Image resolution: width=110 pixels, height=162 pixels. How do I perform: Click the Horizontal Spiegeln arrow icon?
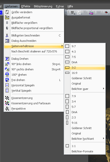coord(7,85)
